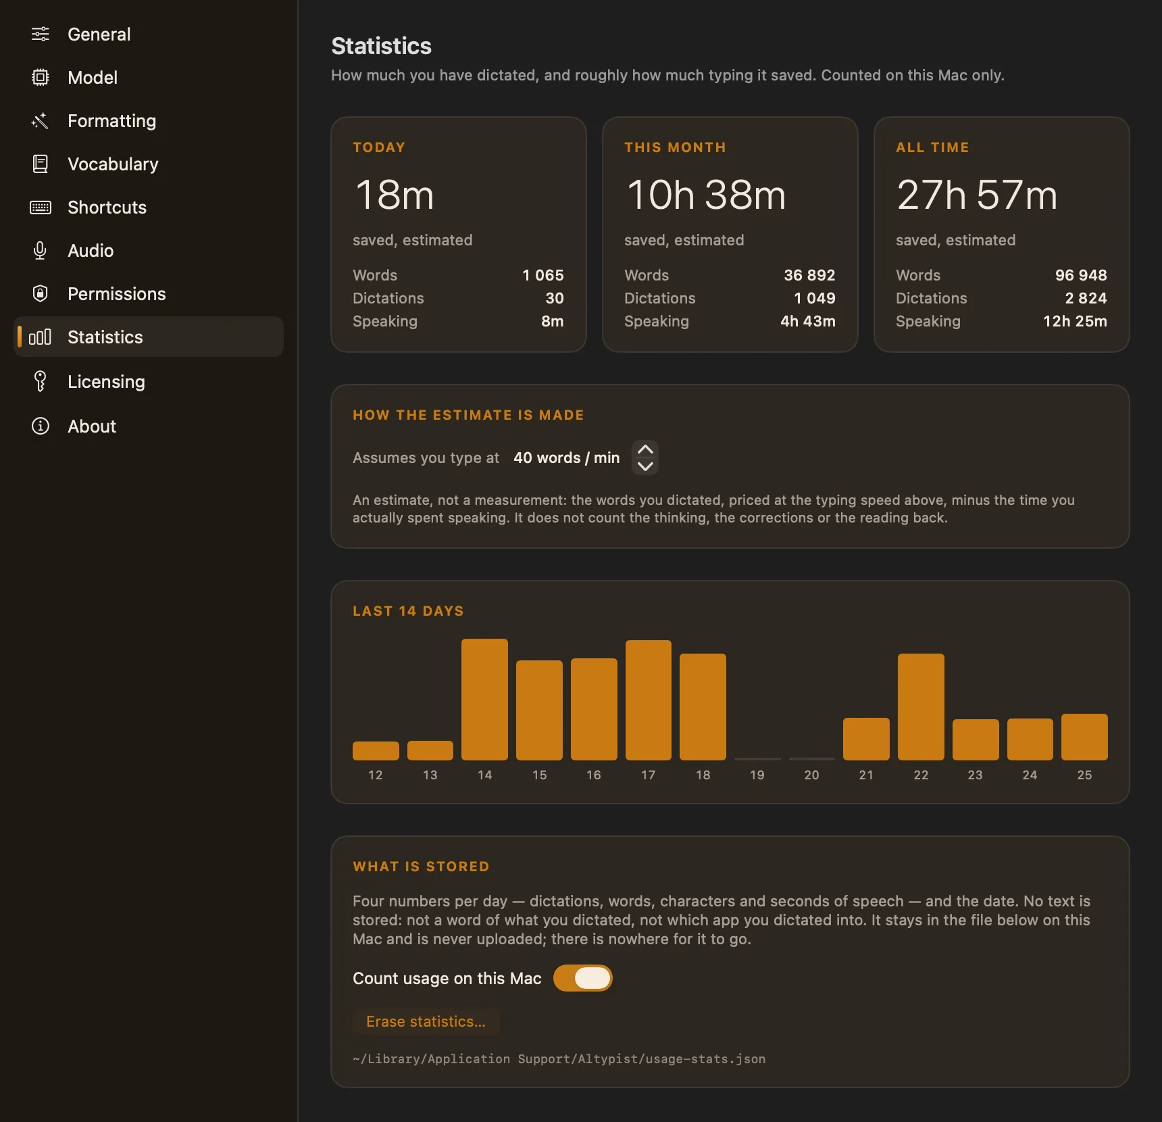Open Permissions via the shield lock icon

[x=41, y=293]
